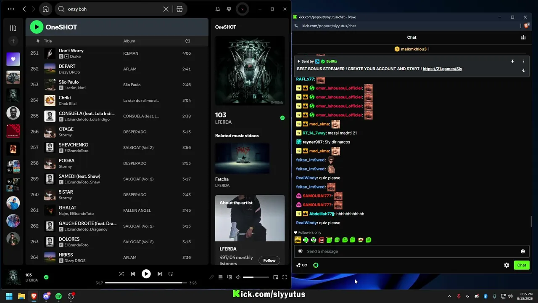Click the chat identity shield icon
Viewport: 538px width, 303px height.
coord(300,251)
